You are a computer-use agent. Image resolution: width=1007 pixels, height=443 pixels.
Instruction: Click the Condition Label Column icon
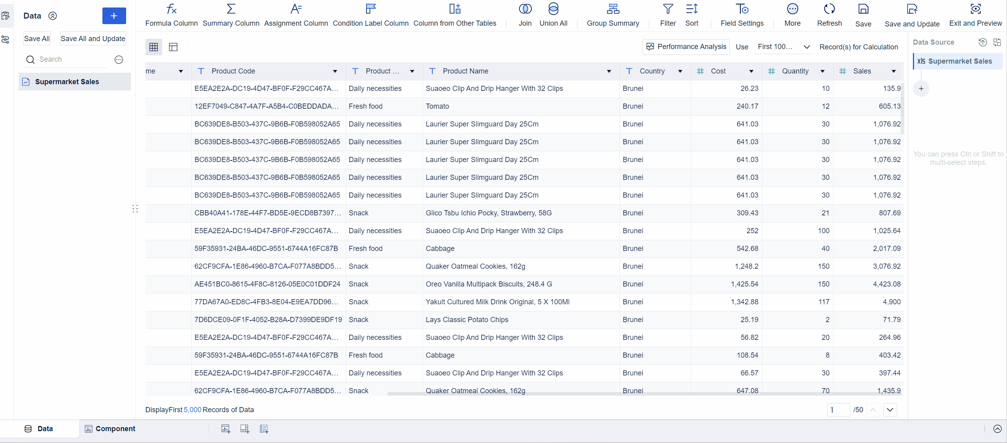tap(370, 9)
